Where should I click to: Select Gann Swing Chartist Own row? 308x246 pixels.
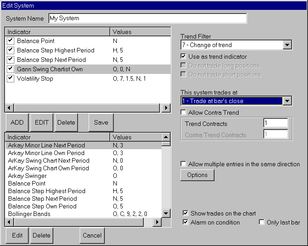[50, 69]
